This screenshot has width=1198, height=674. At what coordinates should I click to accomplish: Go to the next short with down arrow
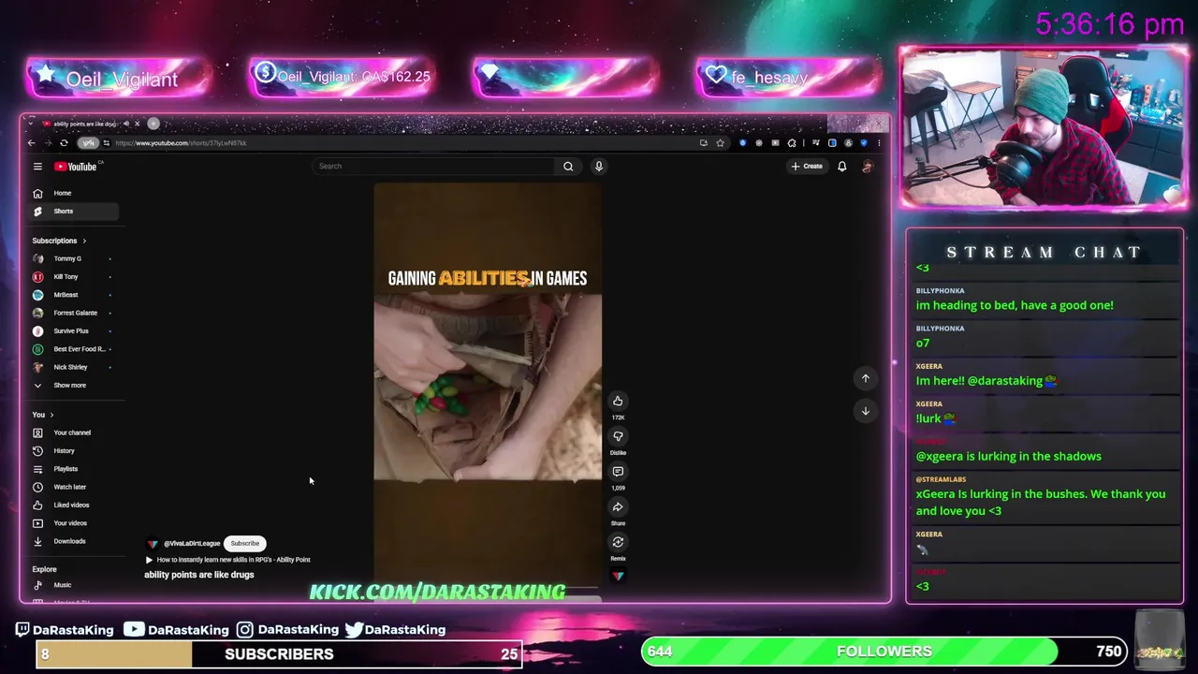click(x=866, y=411)
